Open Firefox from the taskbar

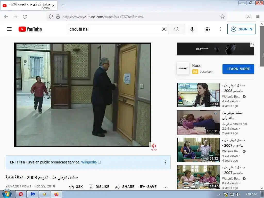point(56,194)
